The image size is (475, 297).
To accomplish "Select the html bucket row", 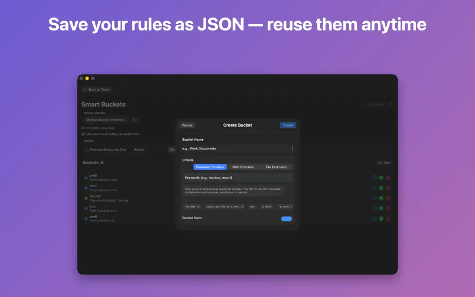I will [x=237, y=188].
